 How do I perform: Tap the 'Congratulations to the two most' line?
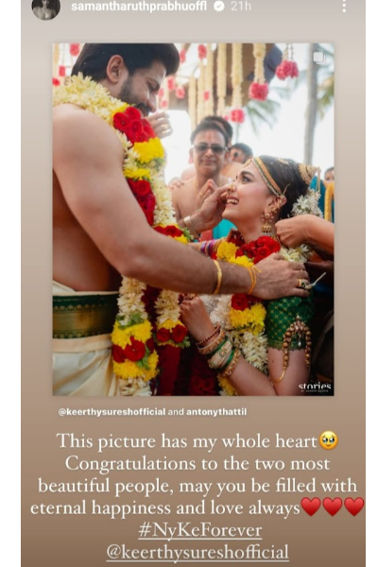(x=198, y=464)
